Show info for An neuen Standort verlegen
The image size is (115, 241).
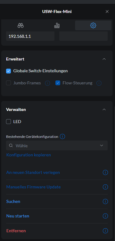(105, 172)
